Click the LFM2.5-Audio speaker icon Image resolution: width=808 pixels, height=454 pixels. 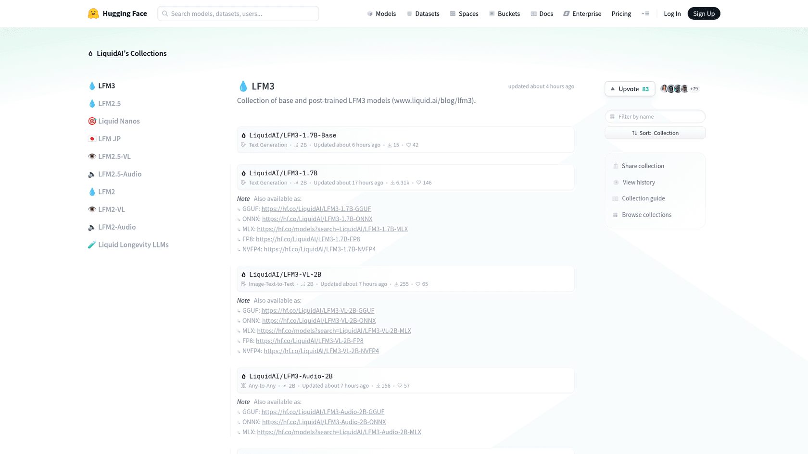pyautogui.click(x=92, y=174)
